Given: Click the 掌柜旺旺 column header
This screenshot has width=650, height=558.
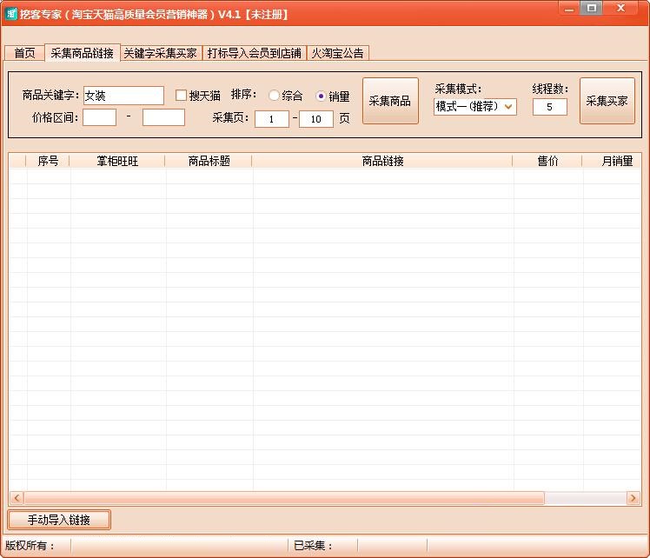Looking at the screenshot, I should pyautogui.click(x=117, y=161).
